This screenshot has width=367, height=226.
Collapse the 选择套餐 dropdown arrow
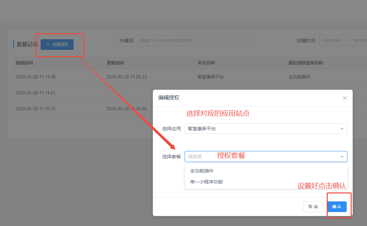[342, 157]
